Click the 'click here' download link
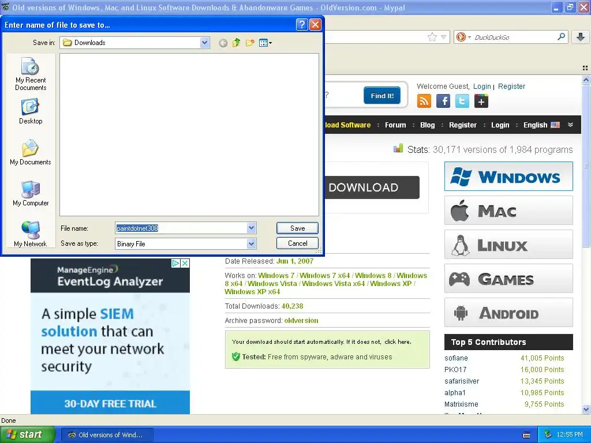 pos(397,341)
